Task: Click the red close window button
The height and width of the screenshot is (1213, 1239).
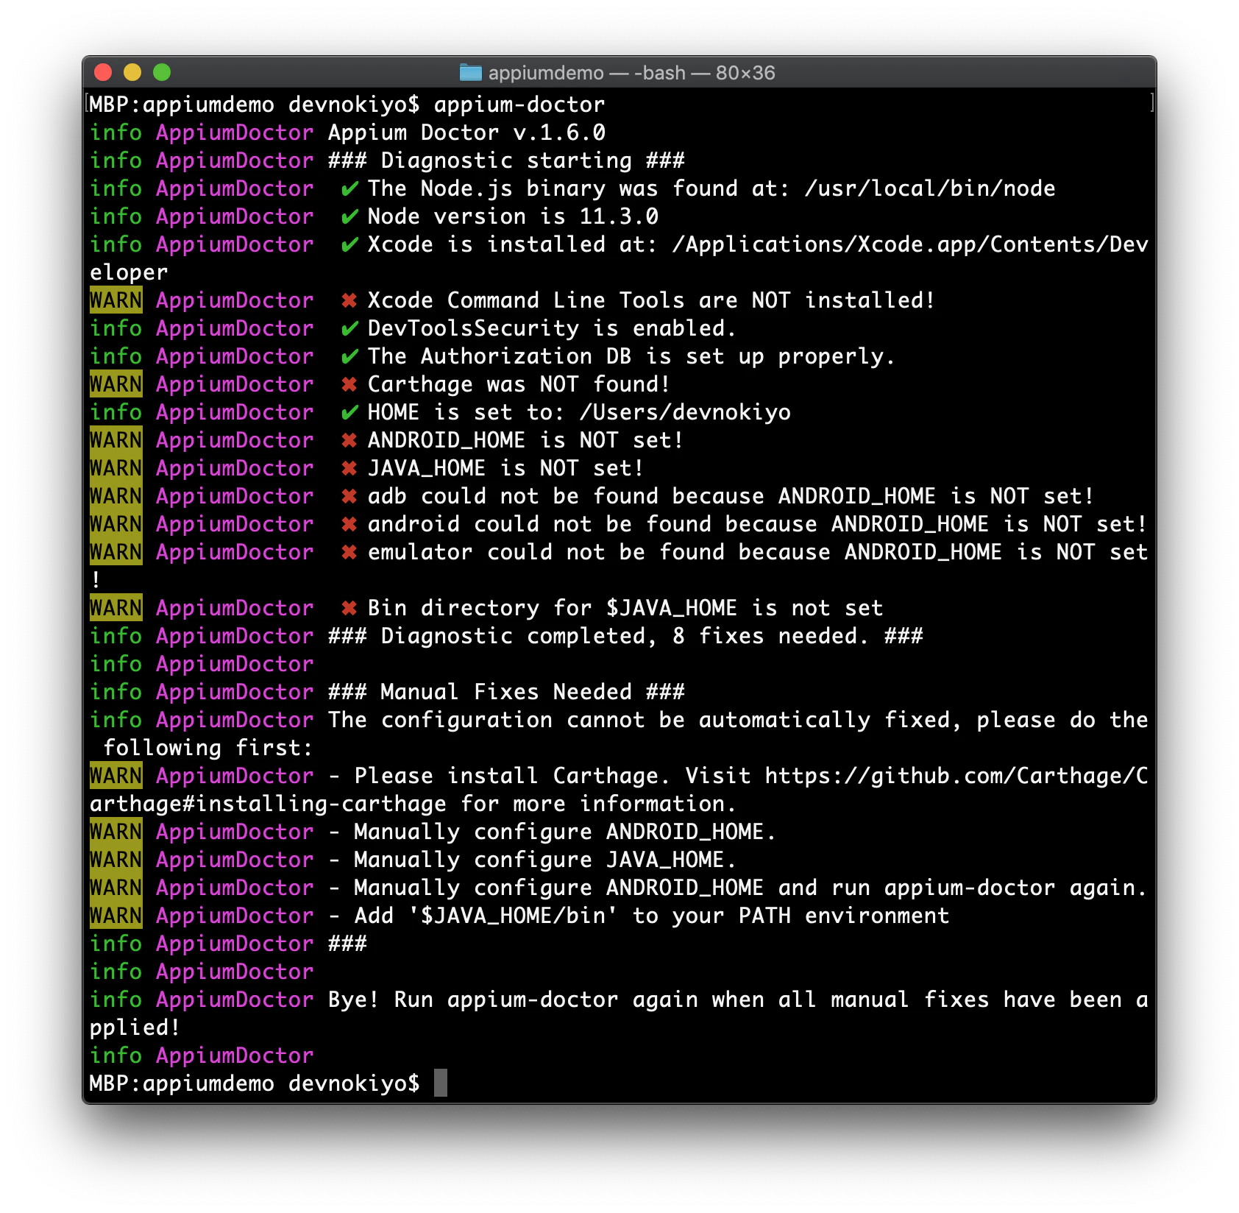Action: tap(103, 72)
